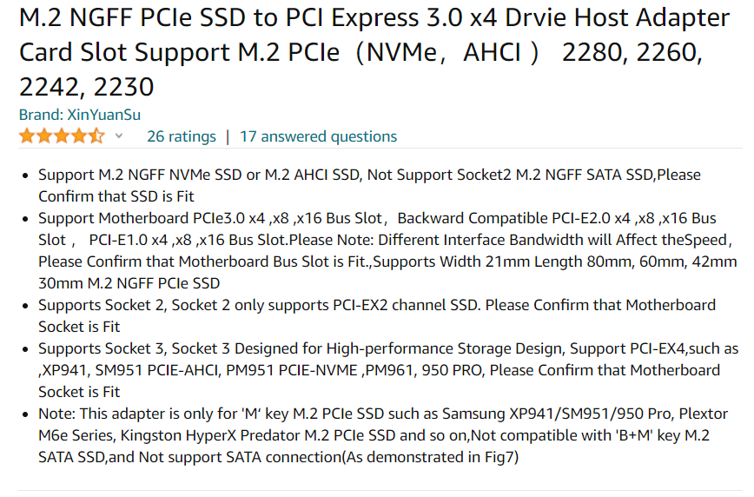Click the 'As demonstrated in Fig7' text
754x497 pixels.
pos(430,457)
